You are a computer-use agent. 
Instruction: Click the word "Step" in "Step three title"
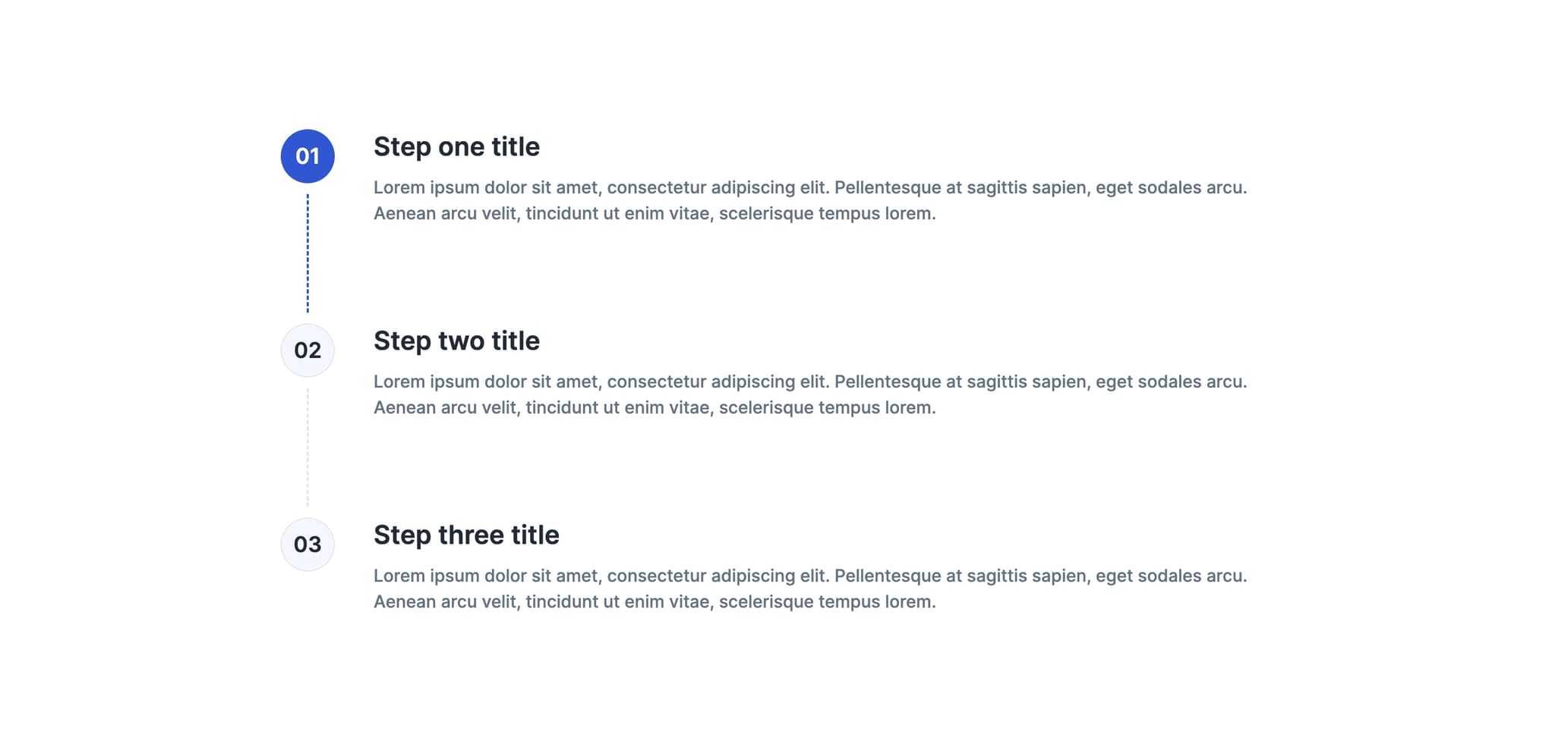click(x=402, y=535)
